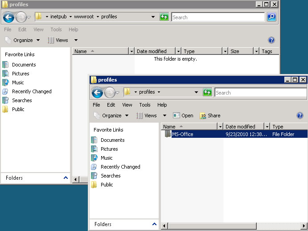Click Forward arrow in front profiles window
Screen dimensions: 308x231
[110, 92]
